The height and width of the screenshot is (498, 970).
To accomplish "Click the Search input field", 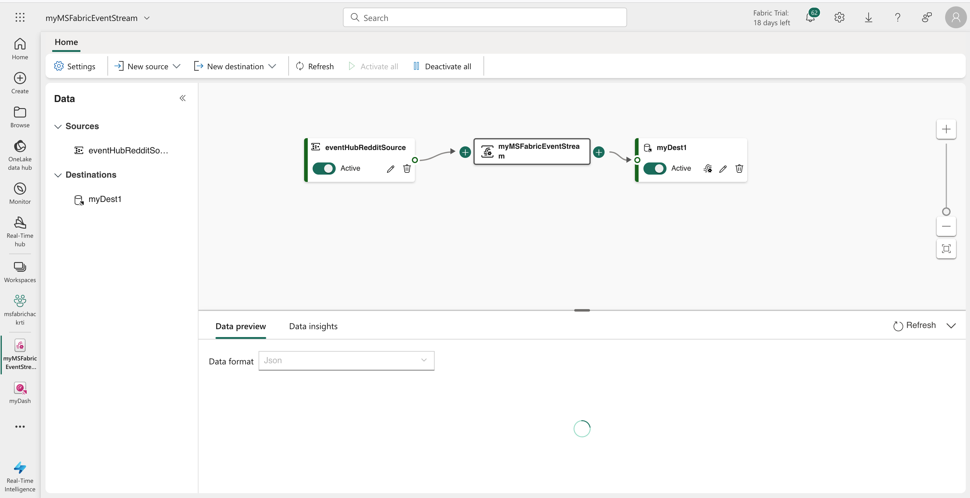I will [x=485, y=18].
